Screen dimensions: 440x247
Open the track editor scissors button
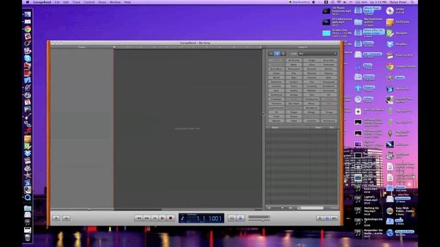66,218
